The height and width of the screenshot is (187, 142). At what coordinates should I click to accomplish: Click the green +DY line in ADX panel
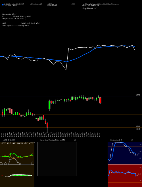(17, 155)
